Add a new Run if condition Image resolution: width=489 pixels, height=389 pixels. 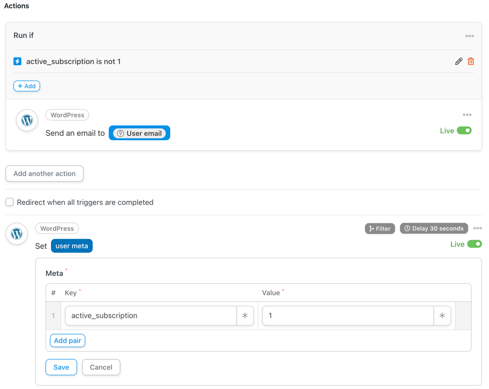tap(27, 86)
